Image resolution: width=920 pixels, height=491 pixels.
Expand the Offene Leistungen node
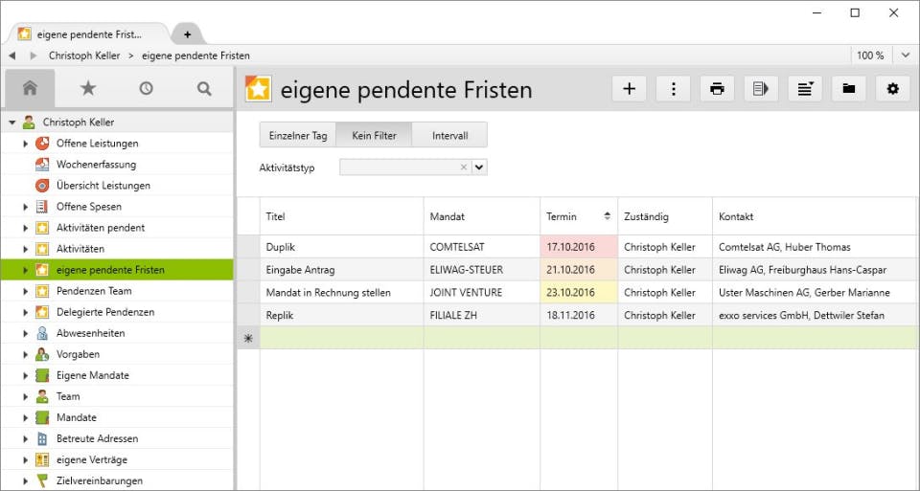(25, 144)
